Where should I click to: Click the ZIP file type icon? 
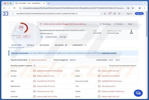tap(131, 32)
